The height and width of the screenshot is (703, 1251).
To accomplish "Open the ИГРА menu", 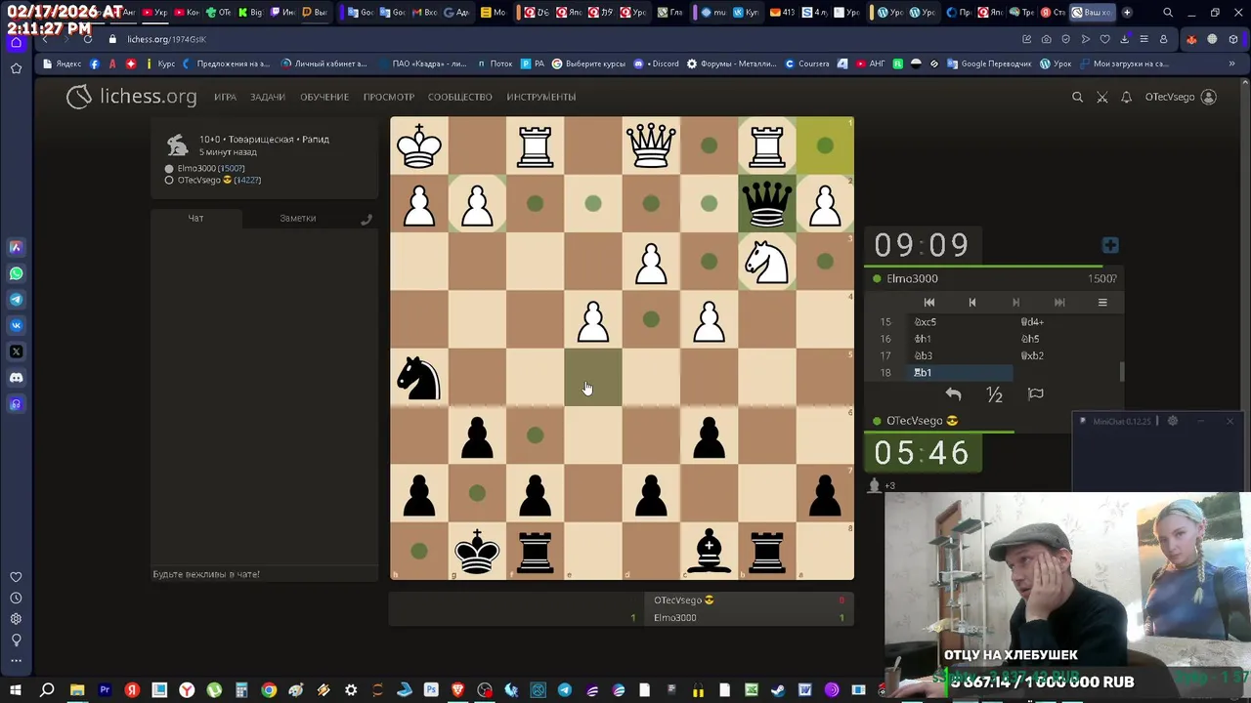I will [225, 97].
